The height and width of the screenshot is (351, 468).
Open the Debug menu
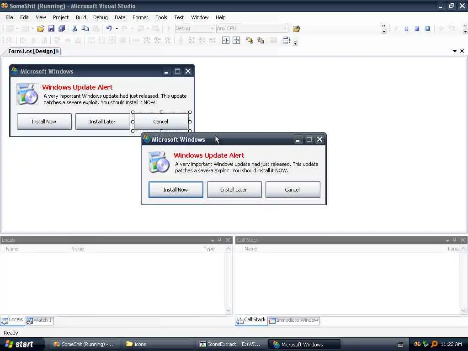pos(100,17)
